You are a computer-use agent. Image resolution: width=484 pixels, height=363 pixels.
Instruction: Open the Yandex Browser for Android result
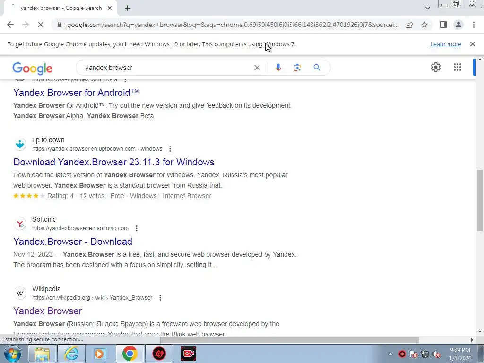tap(76, 92)
